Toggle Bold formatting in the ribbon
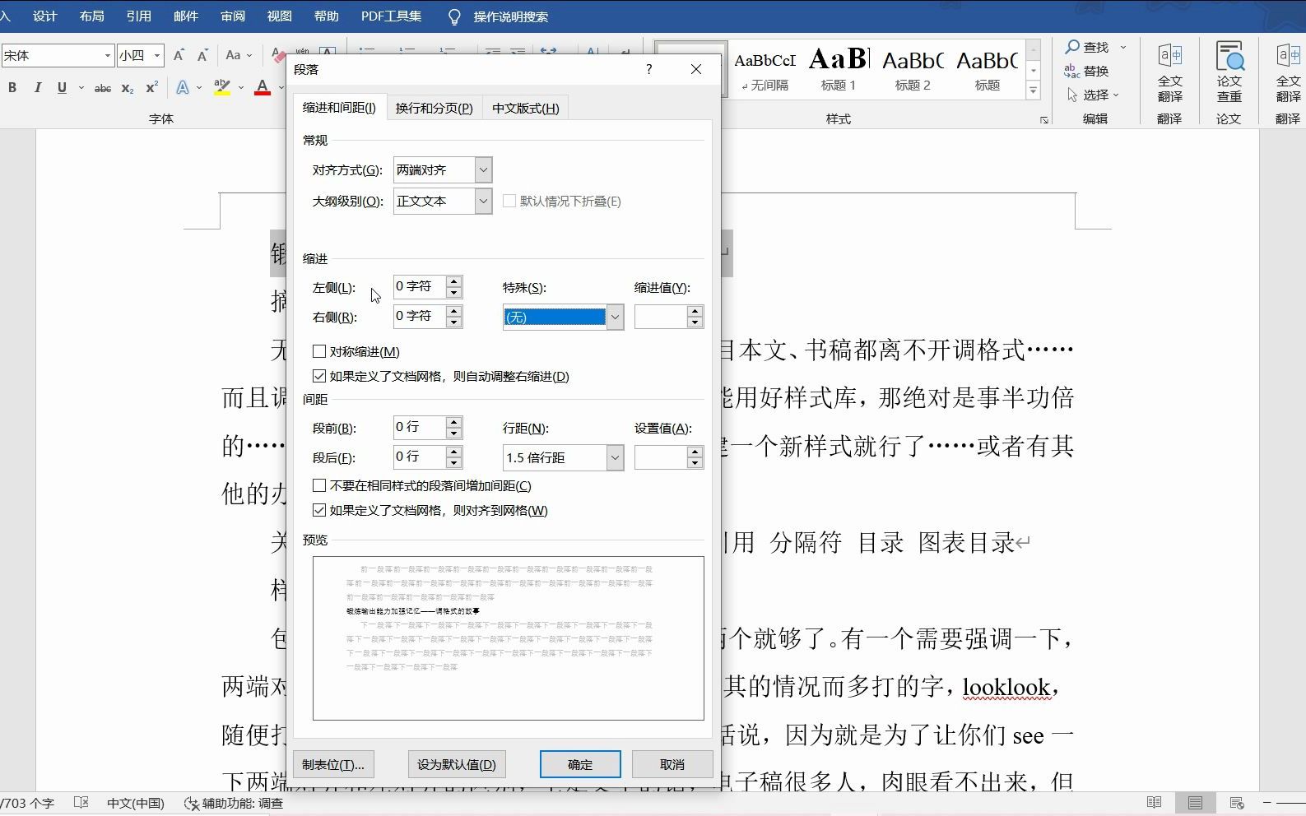Screen dimensions: 1306x816 pyautogui.click(x=12, y=88)
